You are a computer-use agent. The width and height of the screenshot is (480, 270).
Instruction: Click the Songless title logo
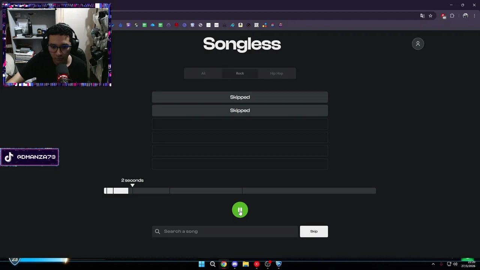[x=242, y=44]
